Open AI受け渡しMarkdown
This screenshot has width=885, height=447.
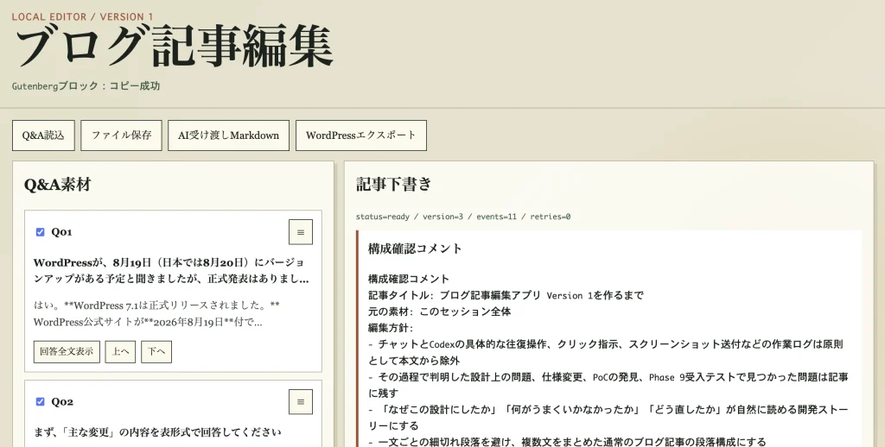click(x=228, y=135)
